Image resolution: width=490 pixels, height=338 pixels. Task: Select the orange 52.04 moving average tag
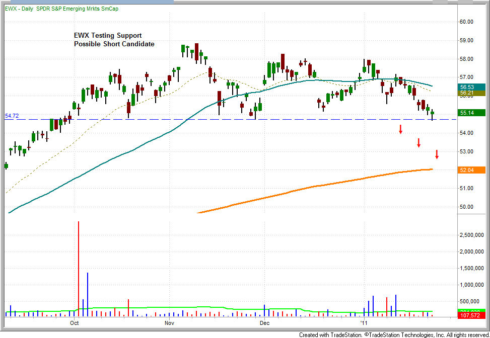coord(471,170)
